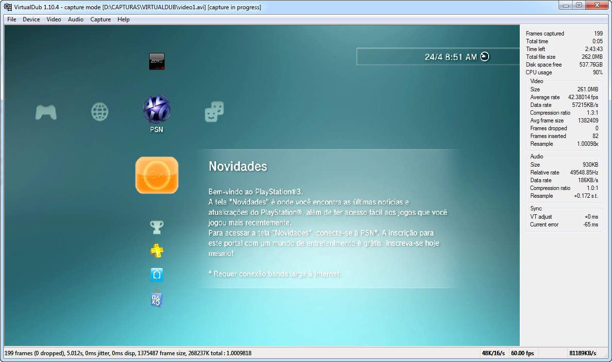Click the Current error -65 ms value
612x362 pixels.
(x=591, y=224)
